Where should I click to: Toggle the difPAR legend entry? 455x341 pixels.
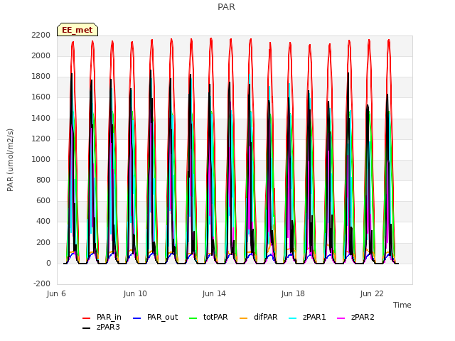(x=259, y=318)
